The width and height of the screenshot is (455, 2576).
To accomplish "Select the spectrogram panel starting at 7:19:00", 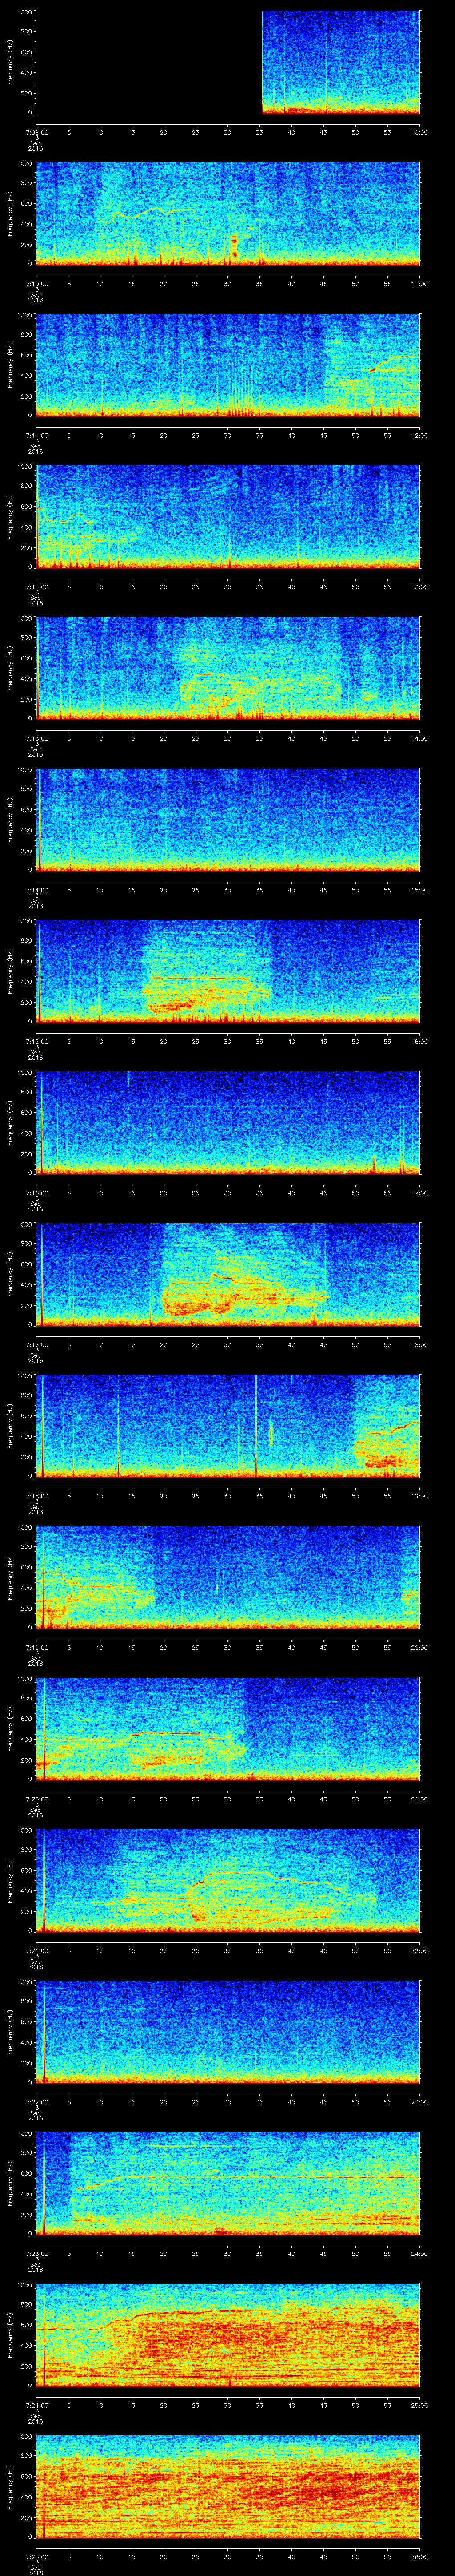I will click(228, 1577).
